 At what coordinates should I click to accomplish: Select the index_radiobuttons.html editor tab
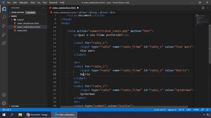(x=64, y=8)
